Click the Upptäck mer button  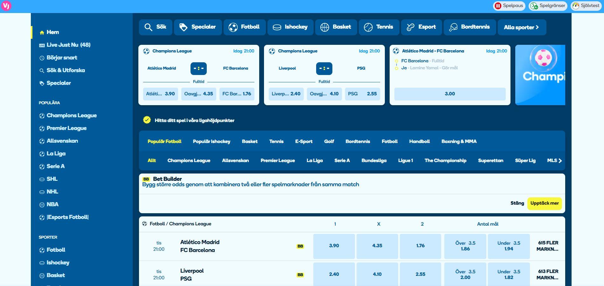click(545, 203)
